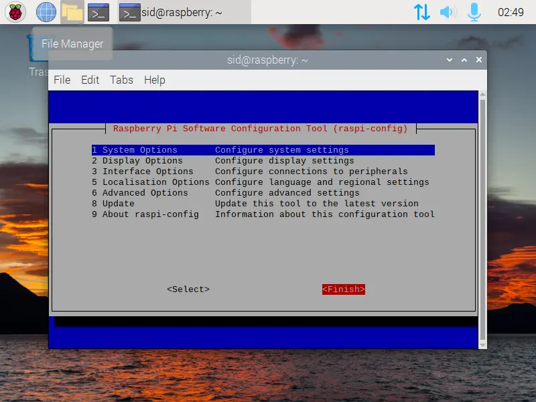Open the File menu in terminal

coord(62,80)
